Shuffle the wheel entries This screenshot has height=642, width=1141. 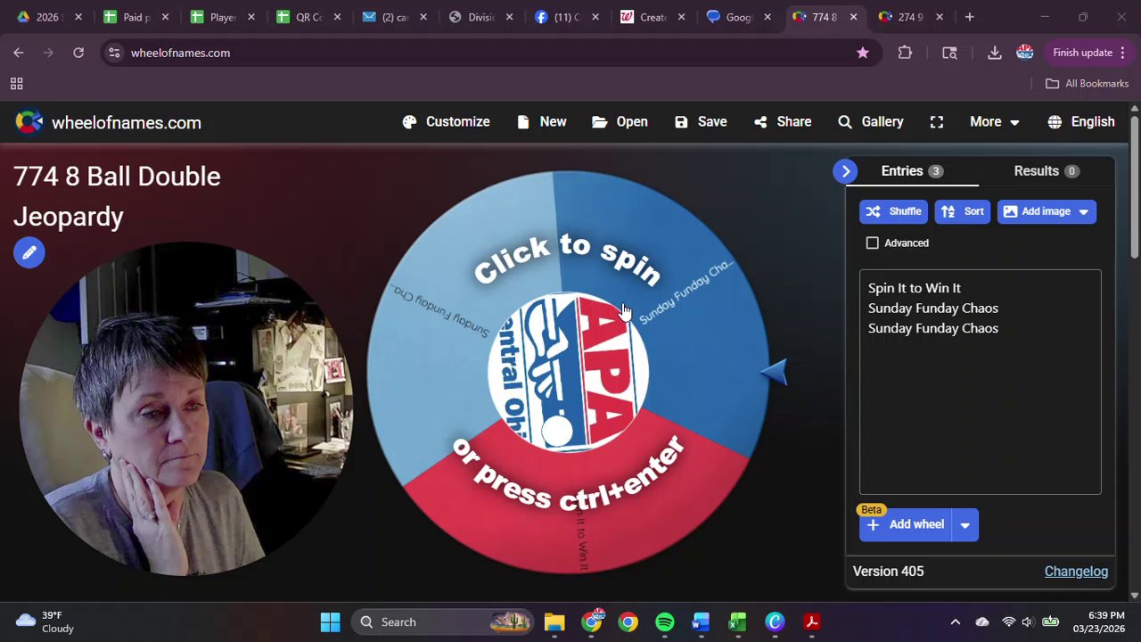click(893, 211)
